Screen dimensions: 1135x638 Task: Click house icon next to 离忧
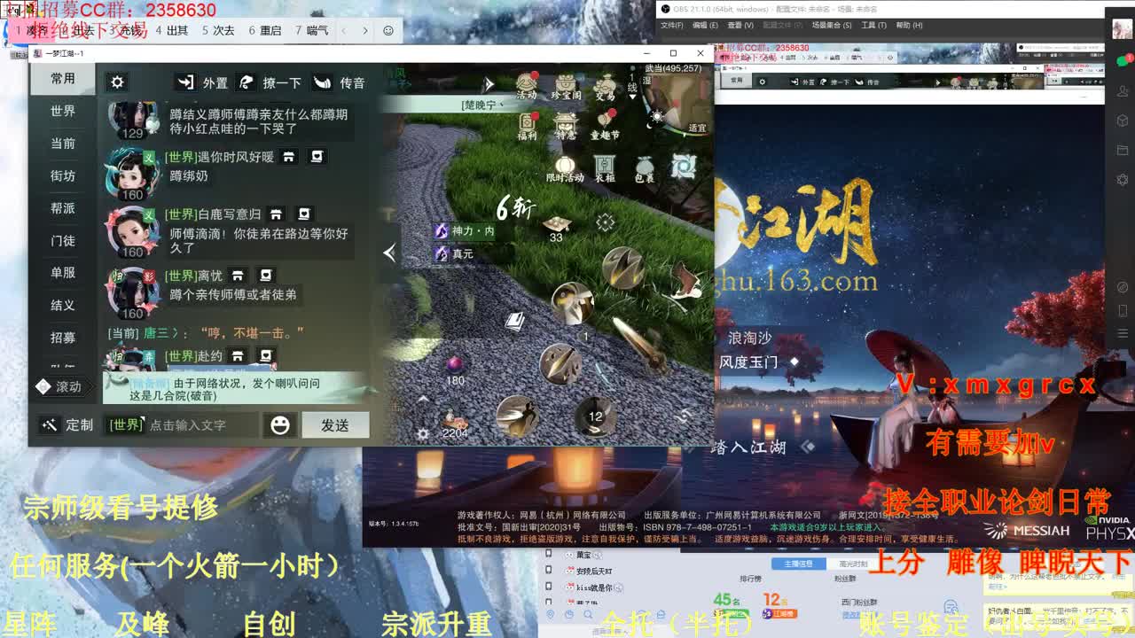coord(238,276)
